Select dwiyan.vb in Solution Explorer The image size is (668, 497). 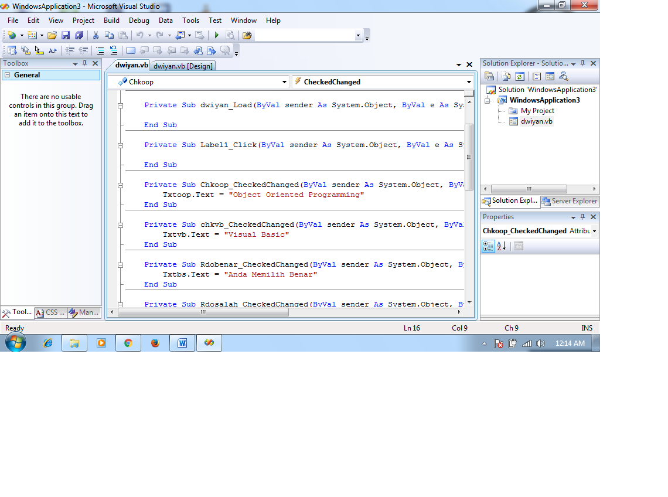pos(536,121)
